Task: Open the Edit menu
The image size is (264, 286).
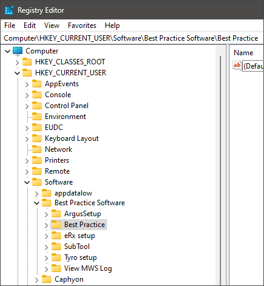Action: [30, 26]
